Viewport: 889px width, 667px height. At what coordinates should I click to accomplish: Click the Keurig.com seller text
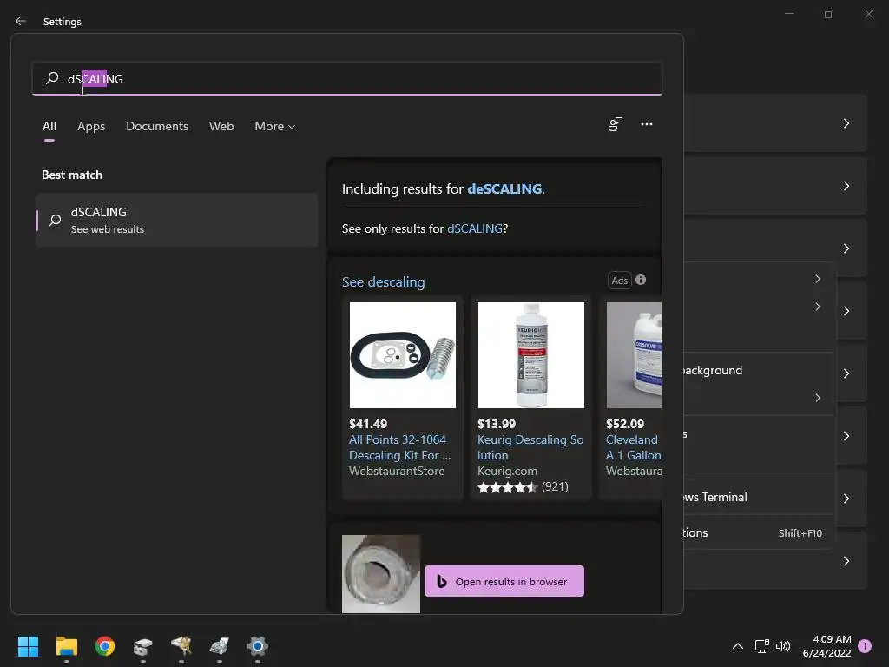tap(507, 471)
